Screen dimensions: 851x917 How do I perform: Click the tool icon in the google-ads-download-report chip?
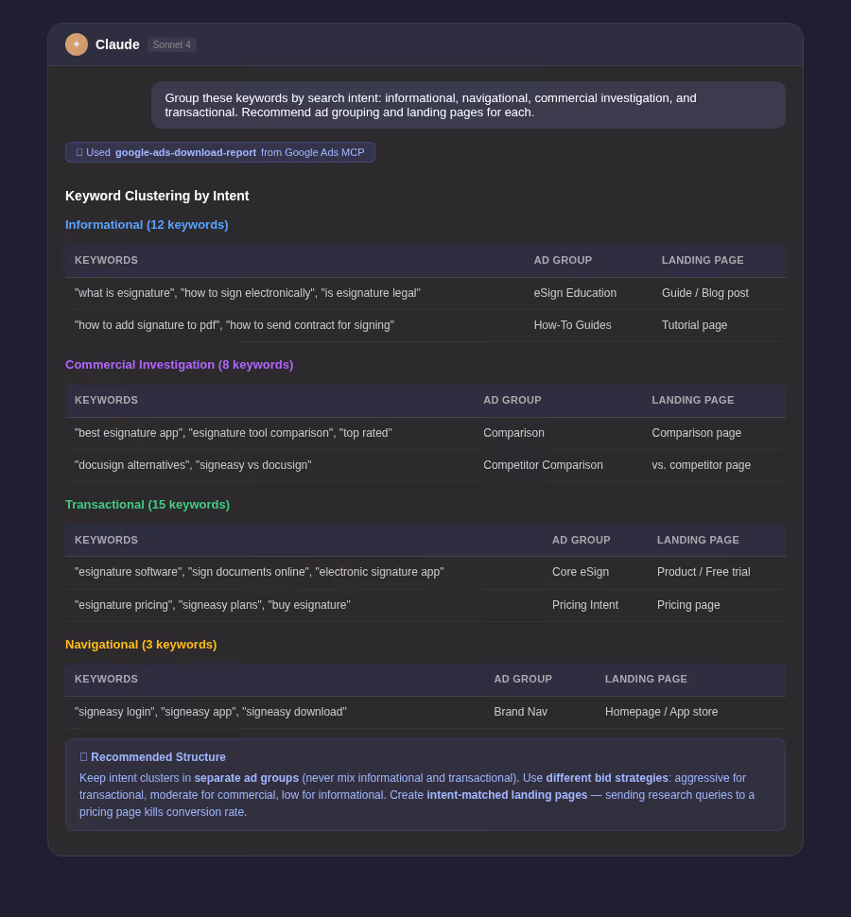pos(79,152)
